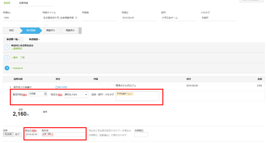Click approver name 藤本 了甫
This screenshot has height=143, width=267.
[x=19, y=58]
